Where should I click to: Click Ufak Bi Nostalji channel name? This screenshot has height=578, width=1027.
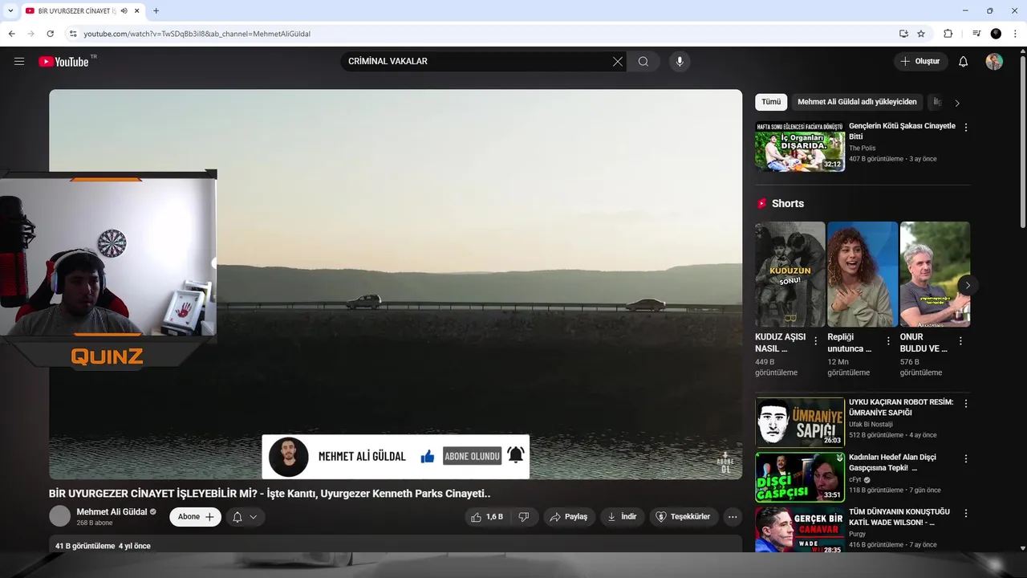click(871, 425)
